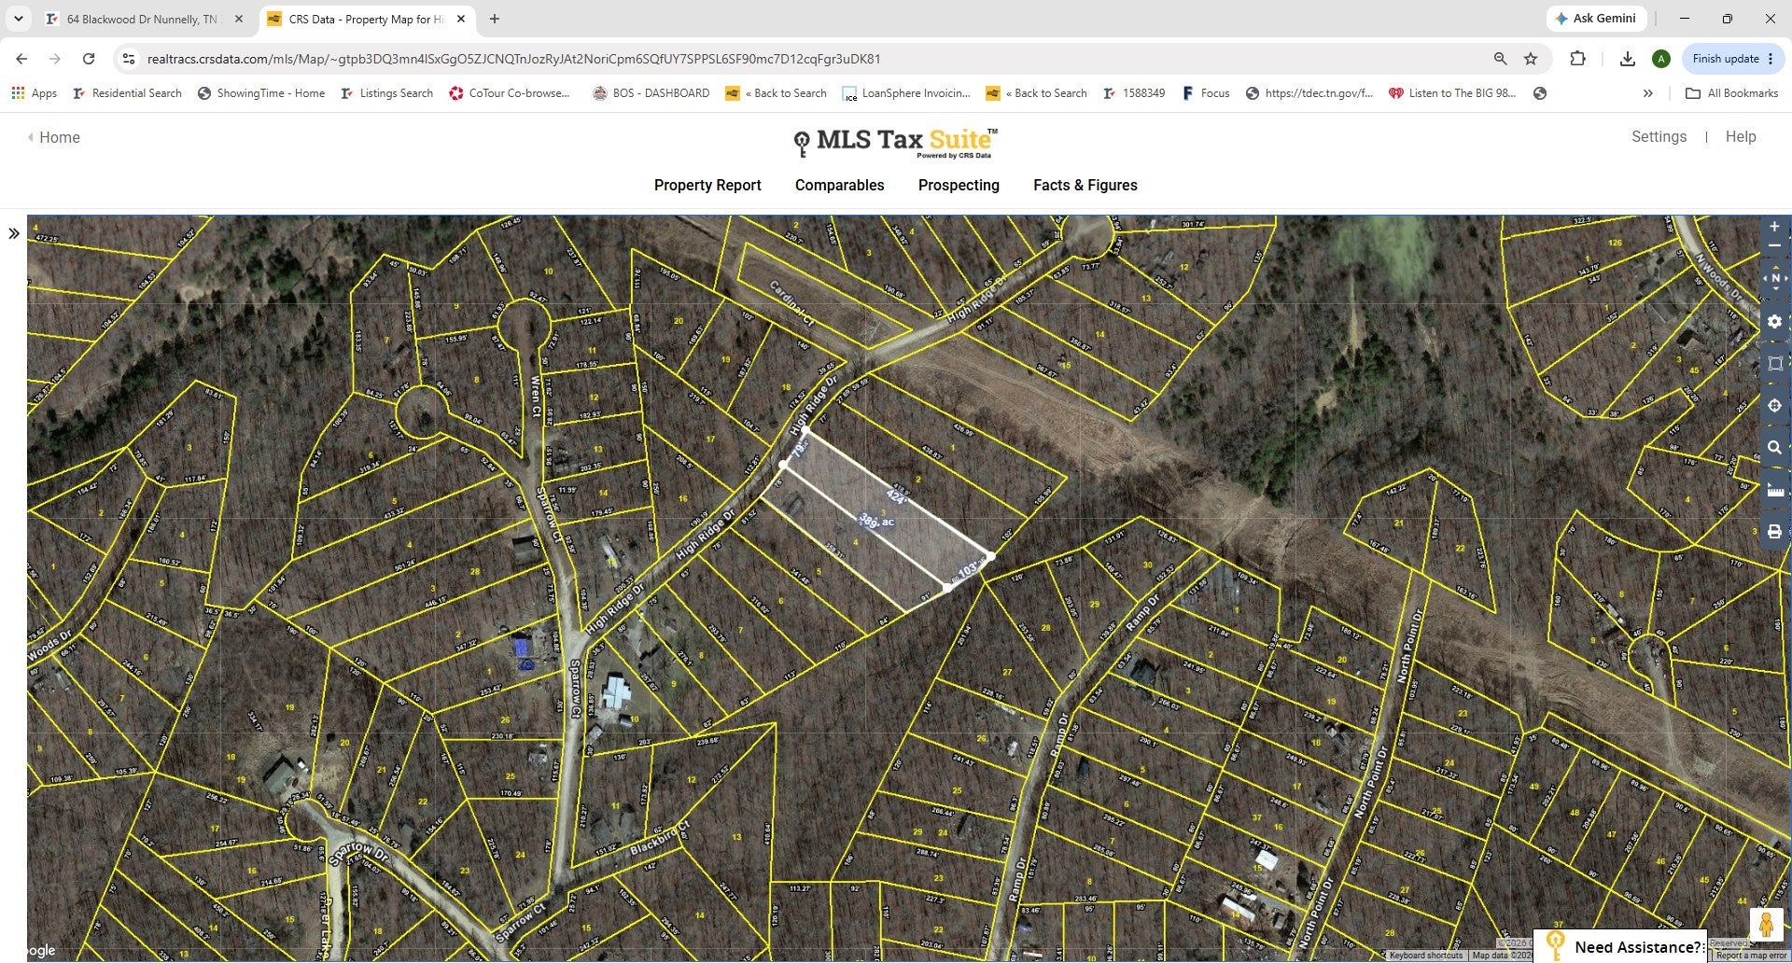The height and width of the screenshot is (963, 1792).
Task: Re-center map with crosshair target icon
Action: click(x=1774, y=406)
